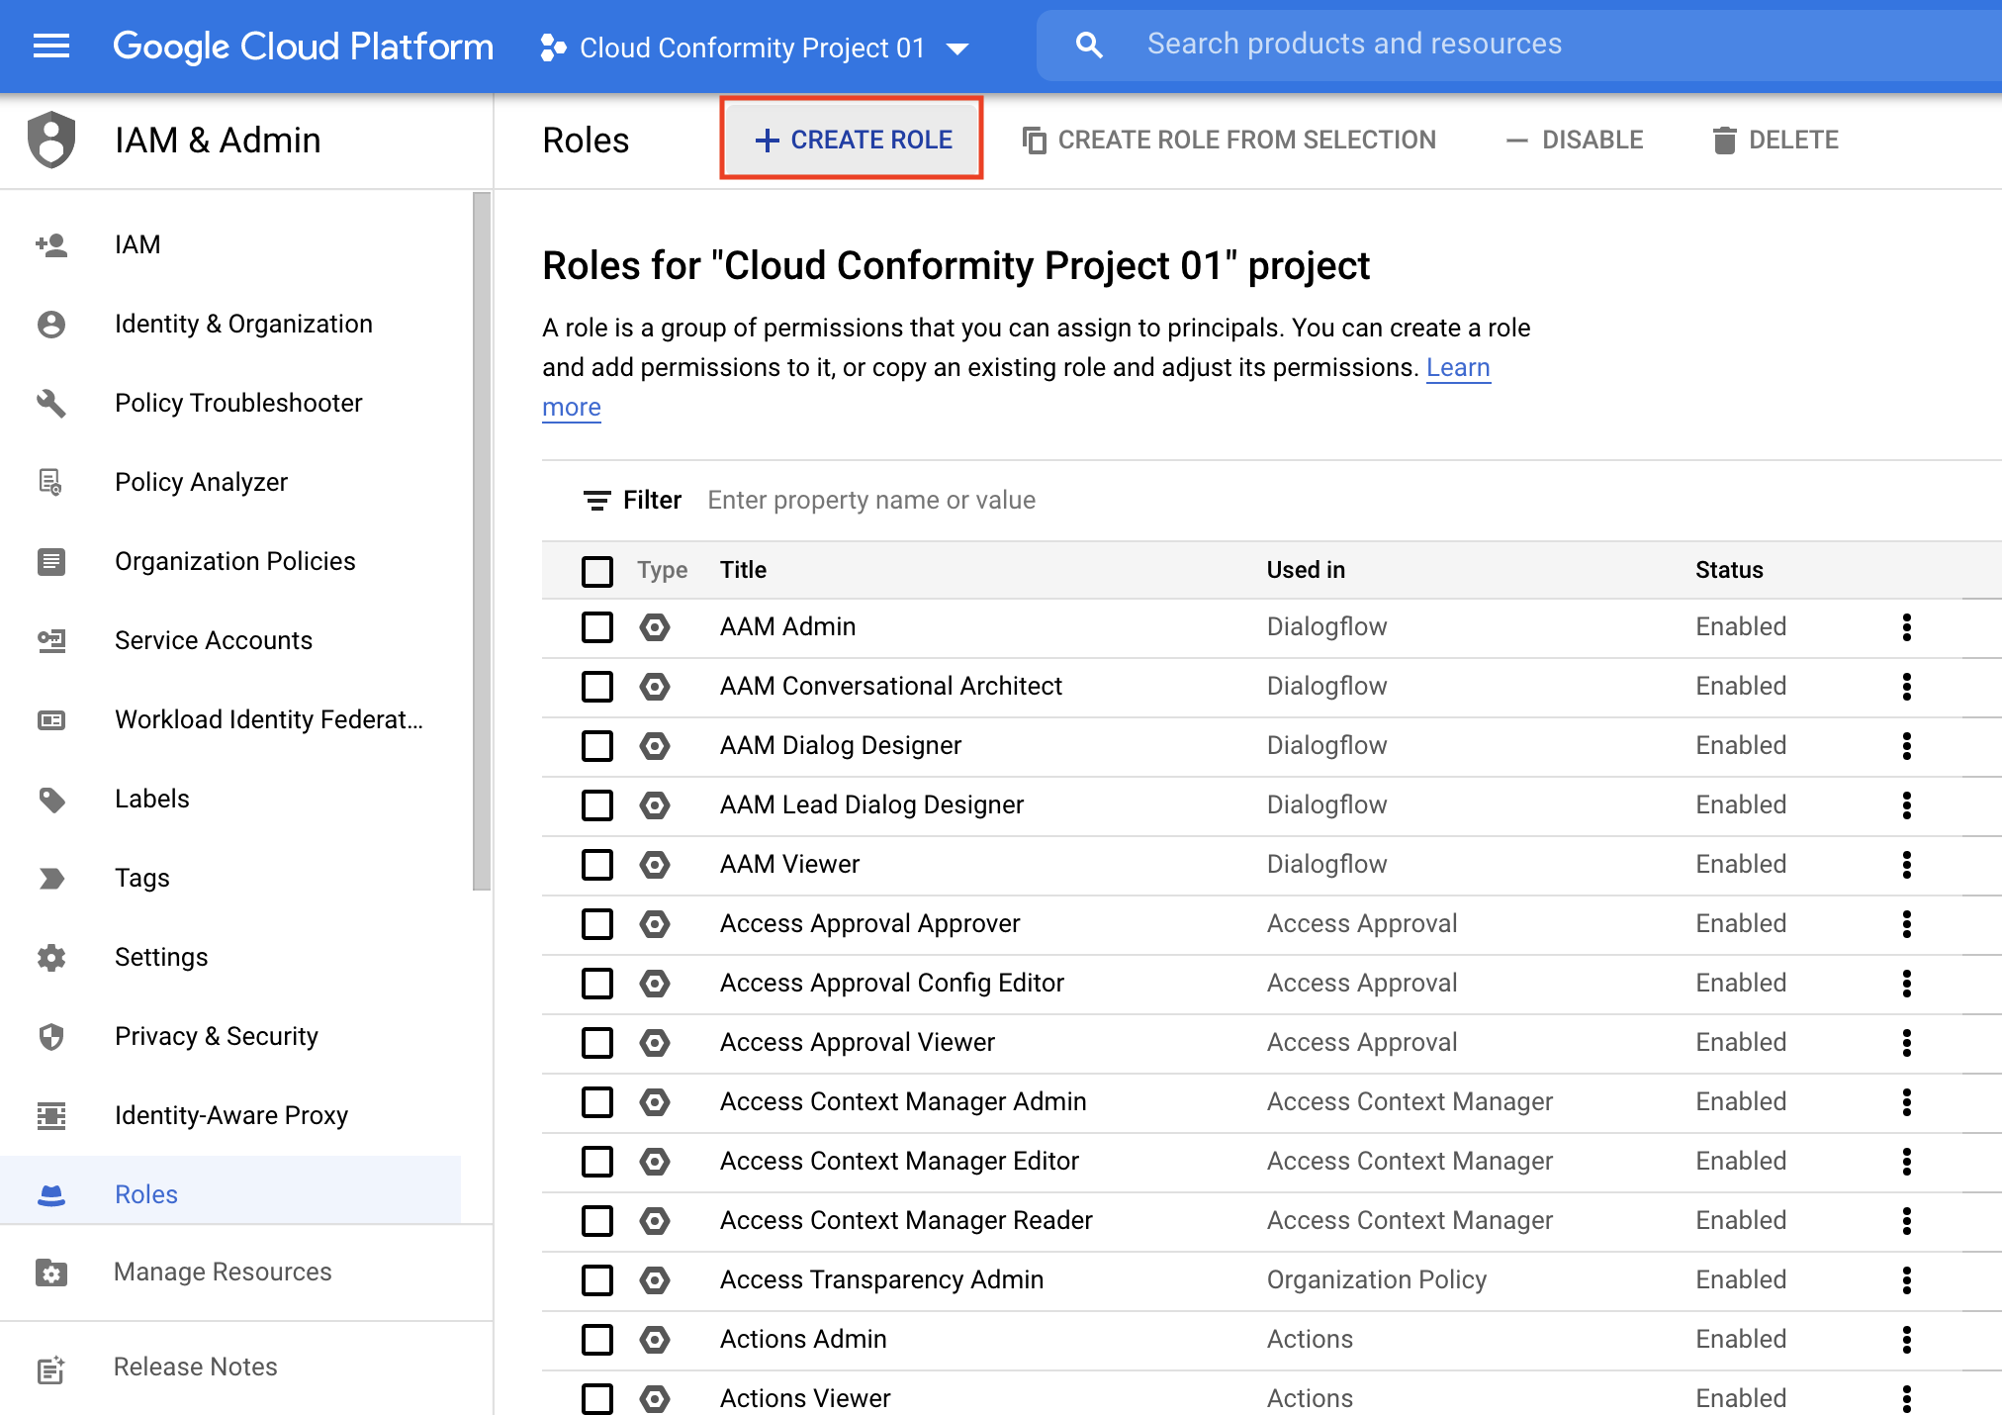Click the Policy Troubleshooter wrench icon

click(x=51, y=403)
